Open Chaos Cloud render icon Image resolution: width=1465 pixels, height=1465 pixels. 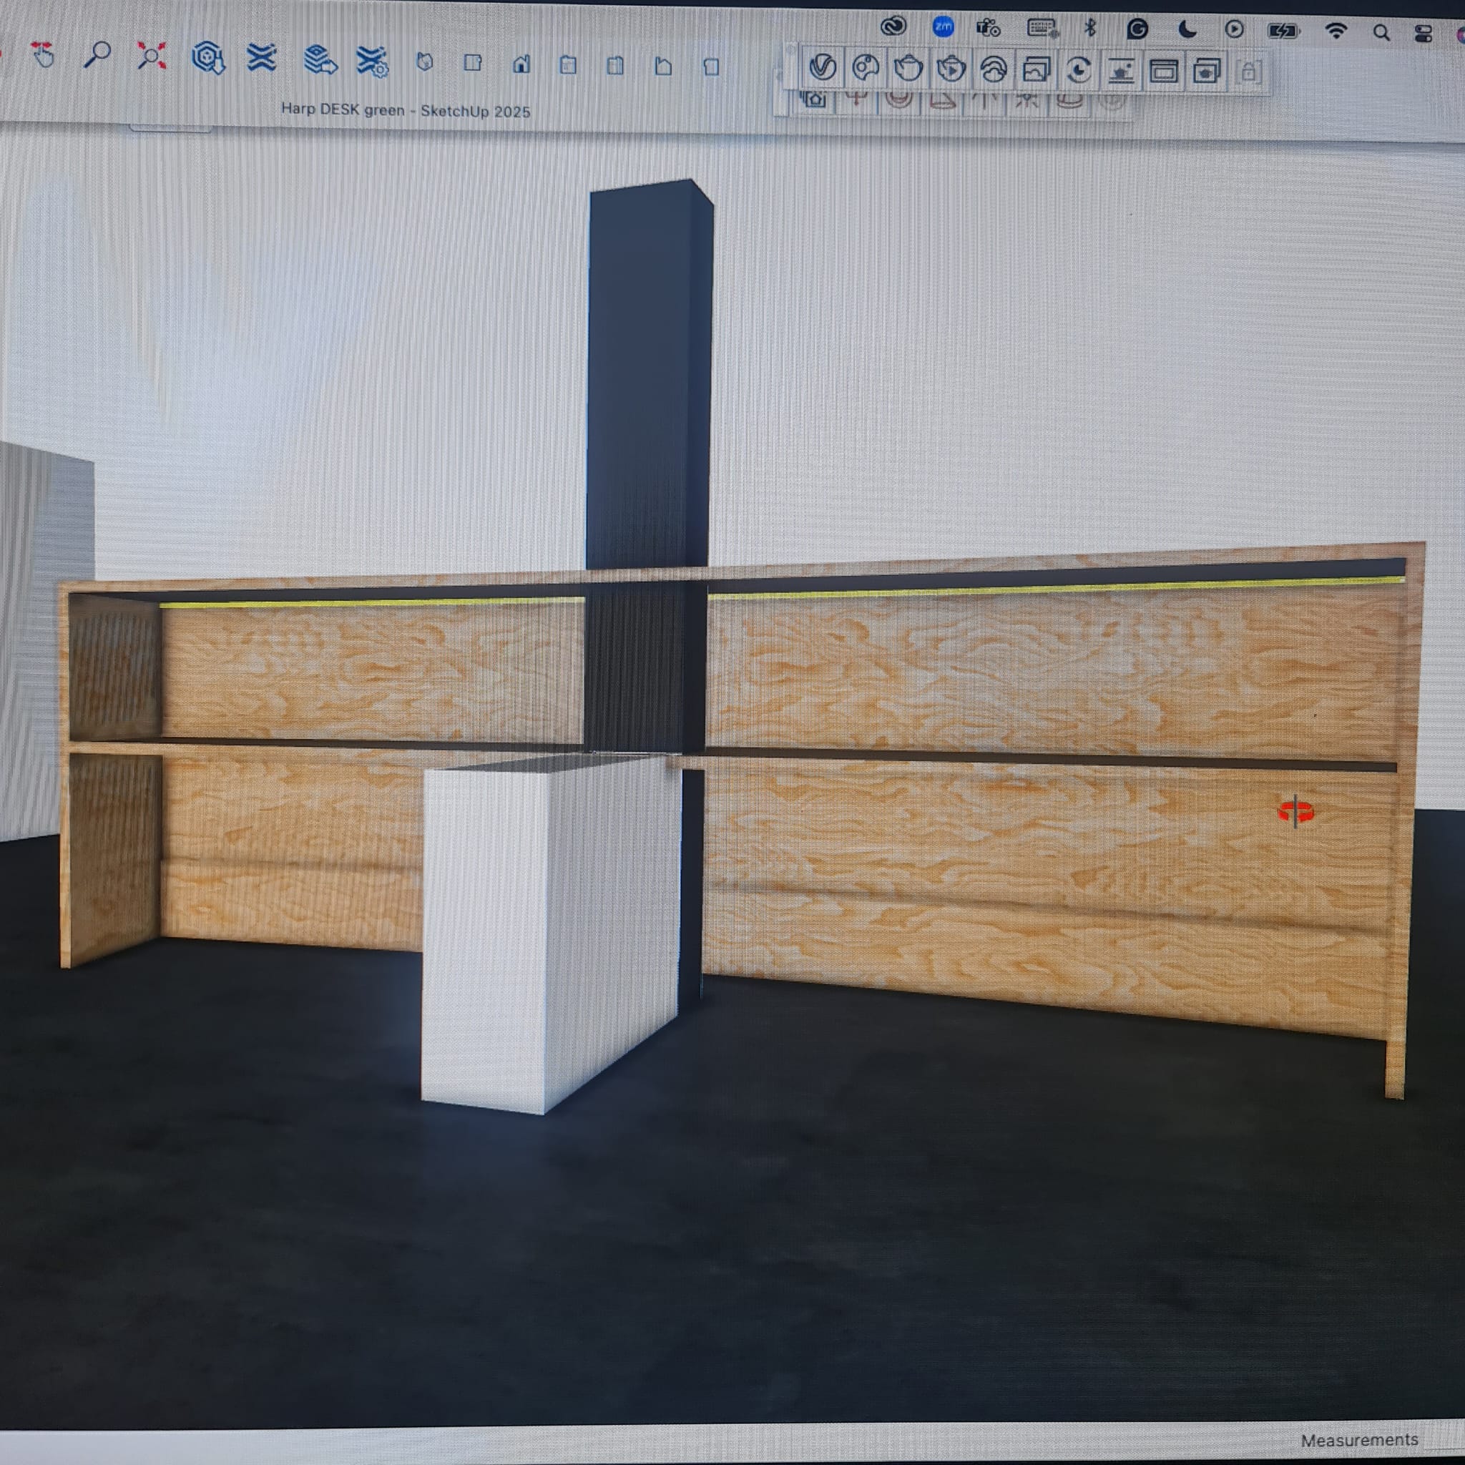pyautogui.click(x=994, y=70)
